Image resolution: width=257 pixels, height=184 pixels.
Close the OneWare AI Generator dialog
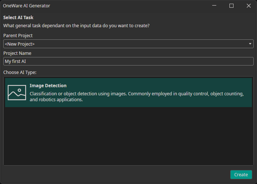249,6
